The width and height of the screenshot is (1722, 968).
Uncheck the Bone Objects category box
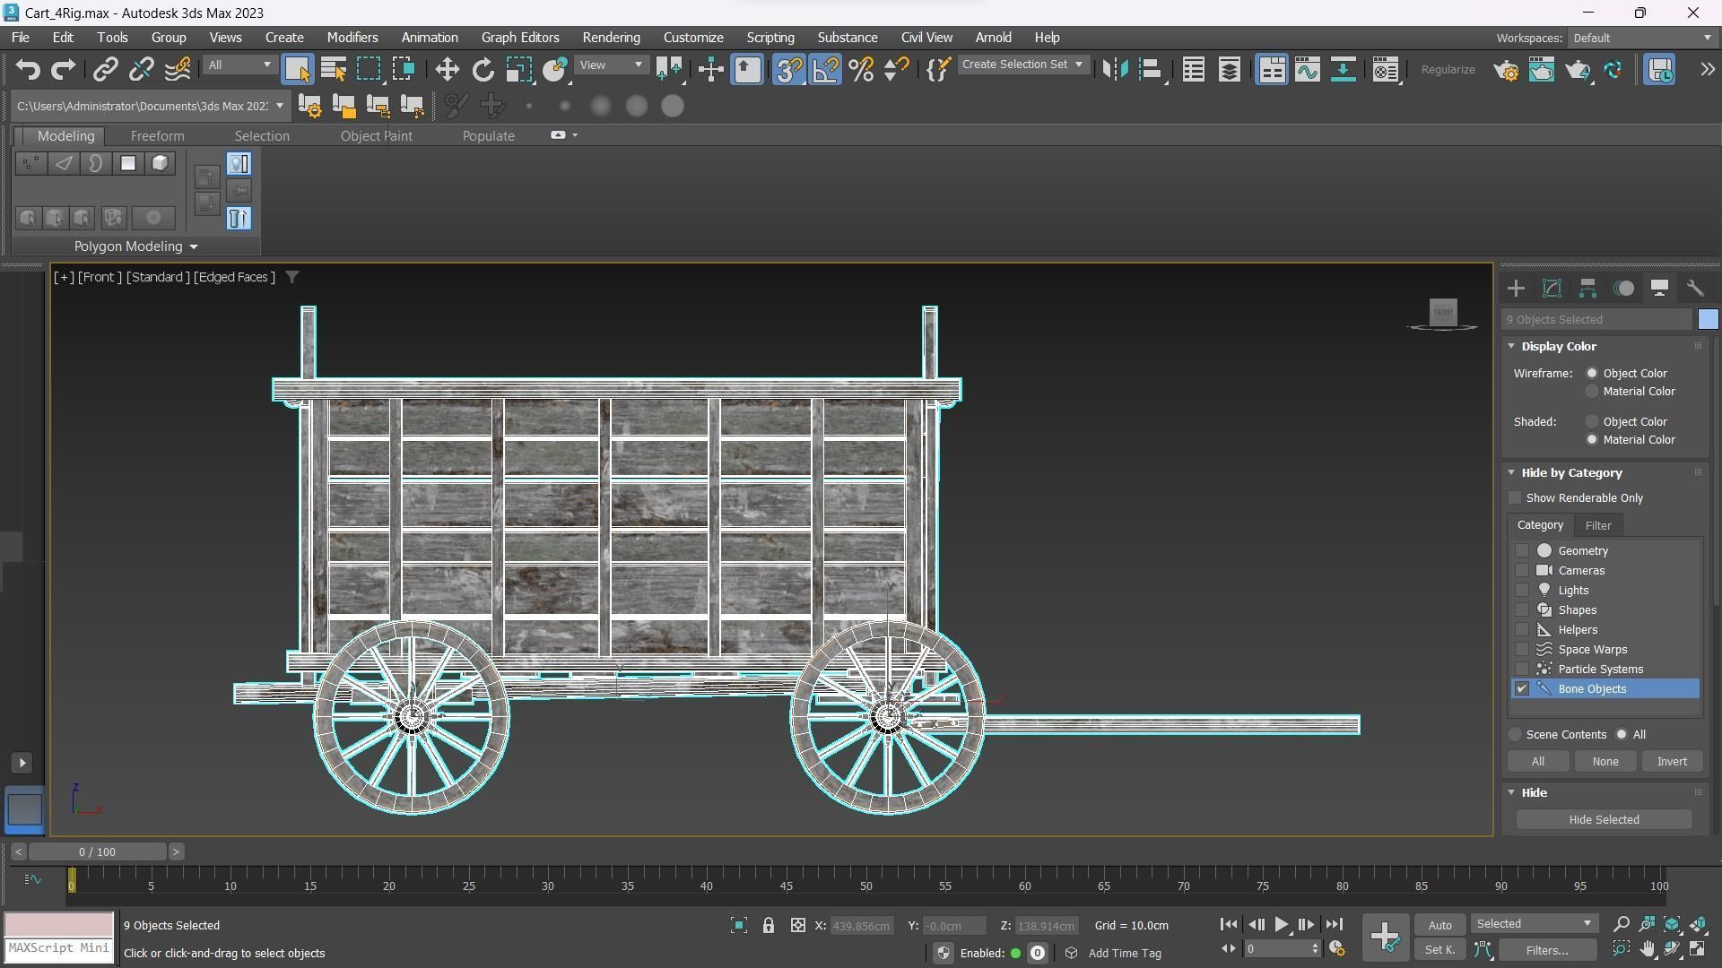(1522, 689)
